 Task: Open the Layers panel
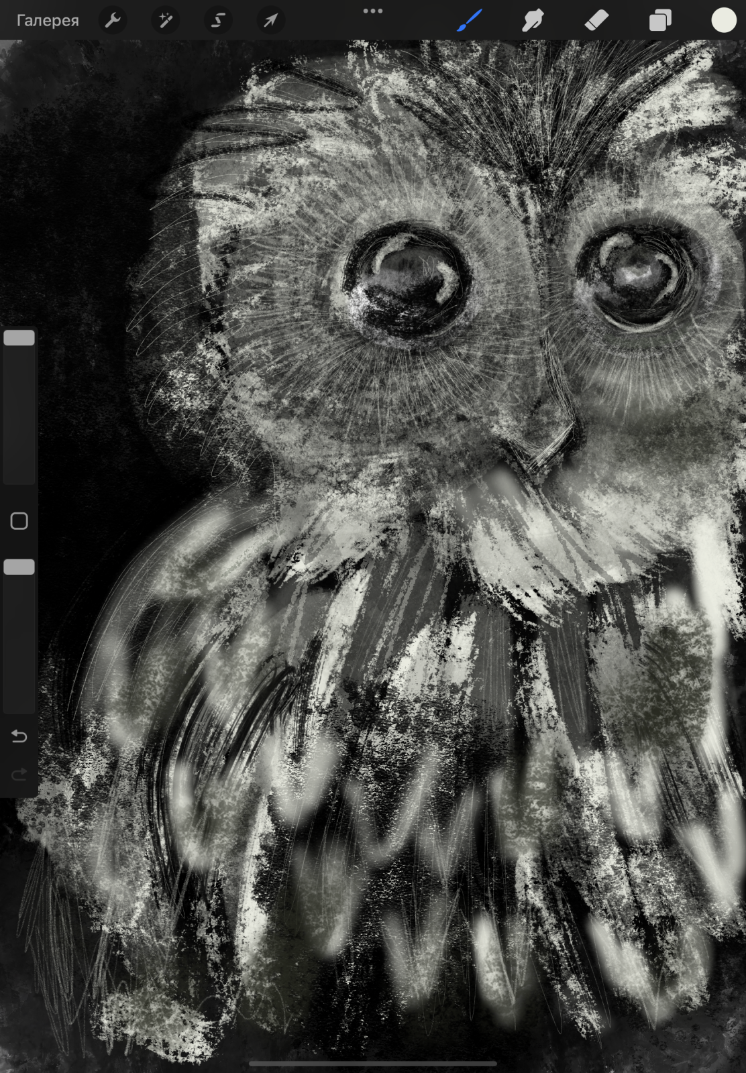(659, 21)
